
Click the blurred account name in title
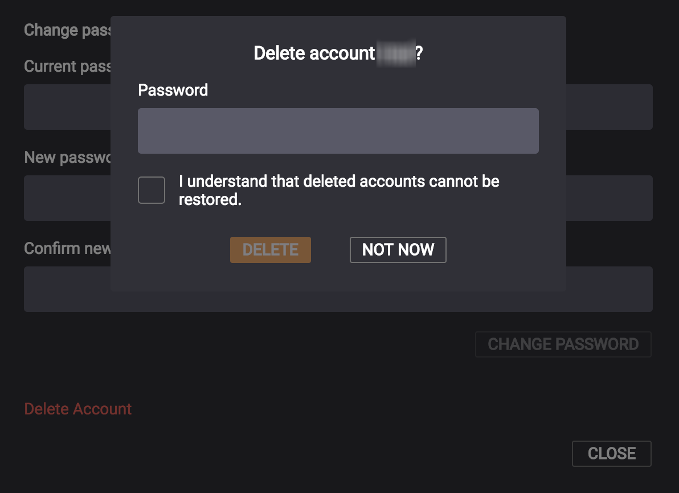[x=395, y=54]
